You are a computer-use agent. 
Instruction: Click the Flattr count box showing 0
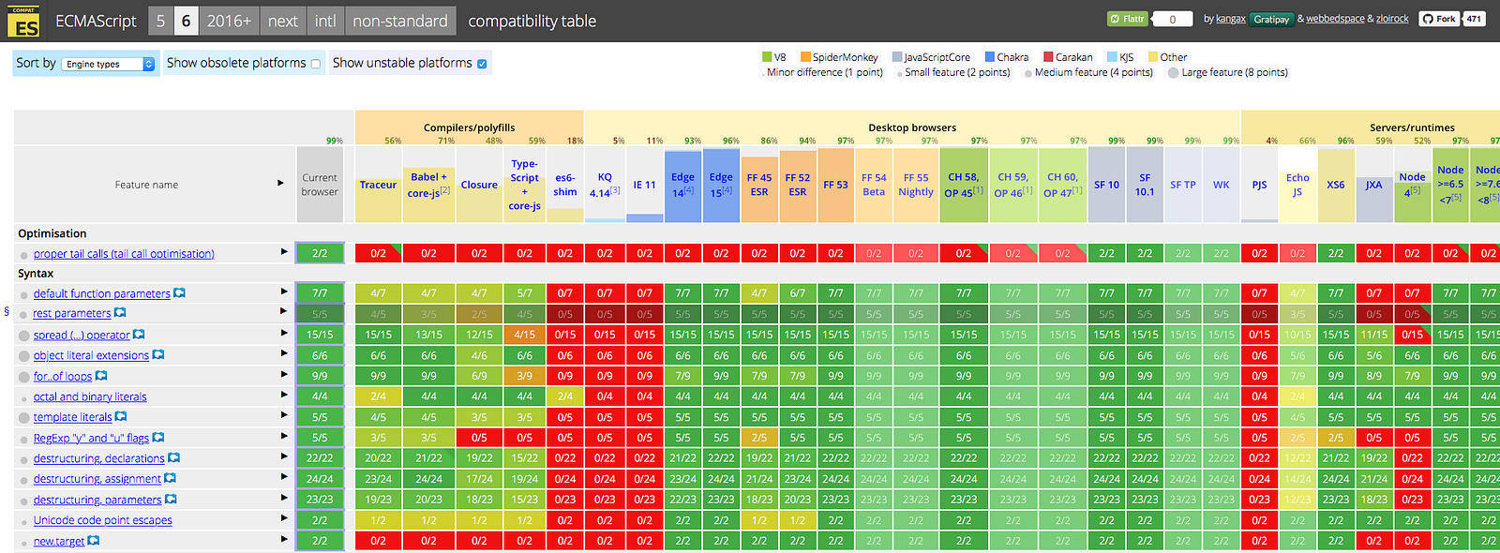1172,19
